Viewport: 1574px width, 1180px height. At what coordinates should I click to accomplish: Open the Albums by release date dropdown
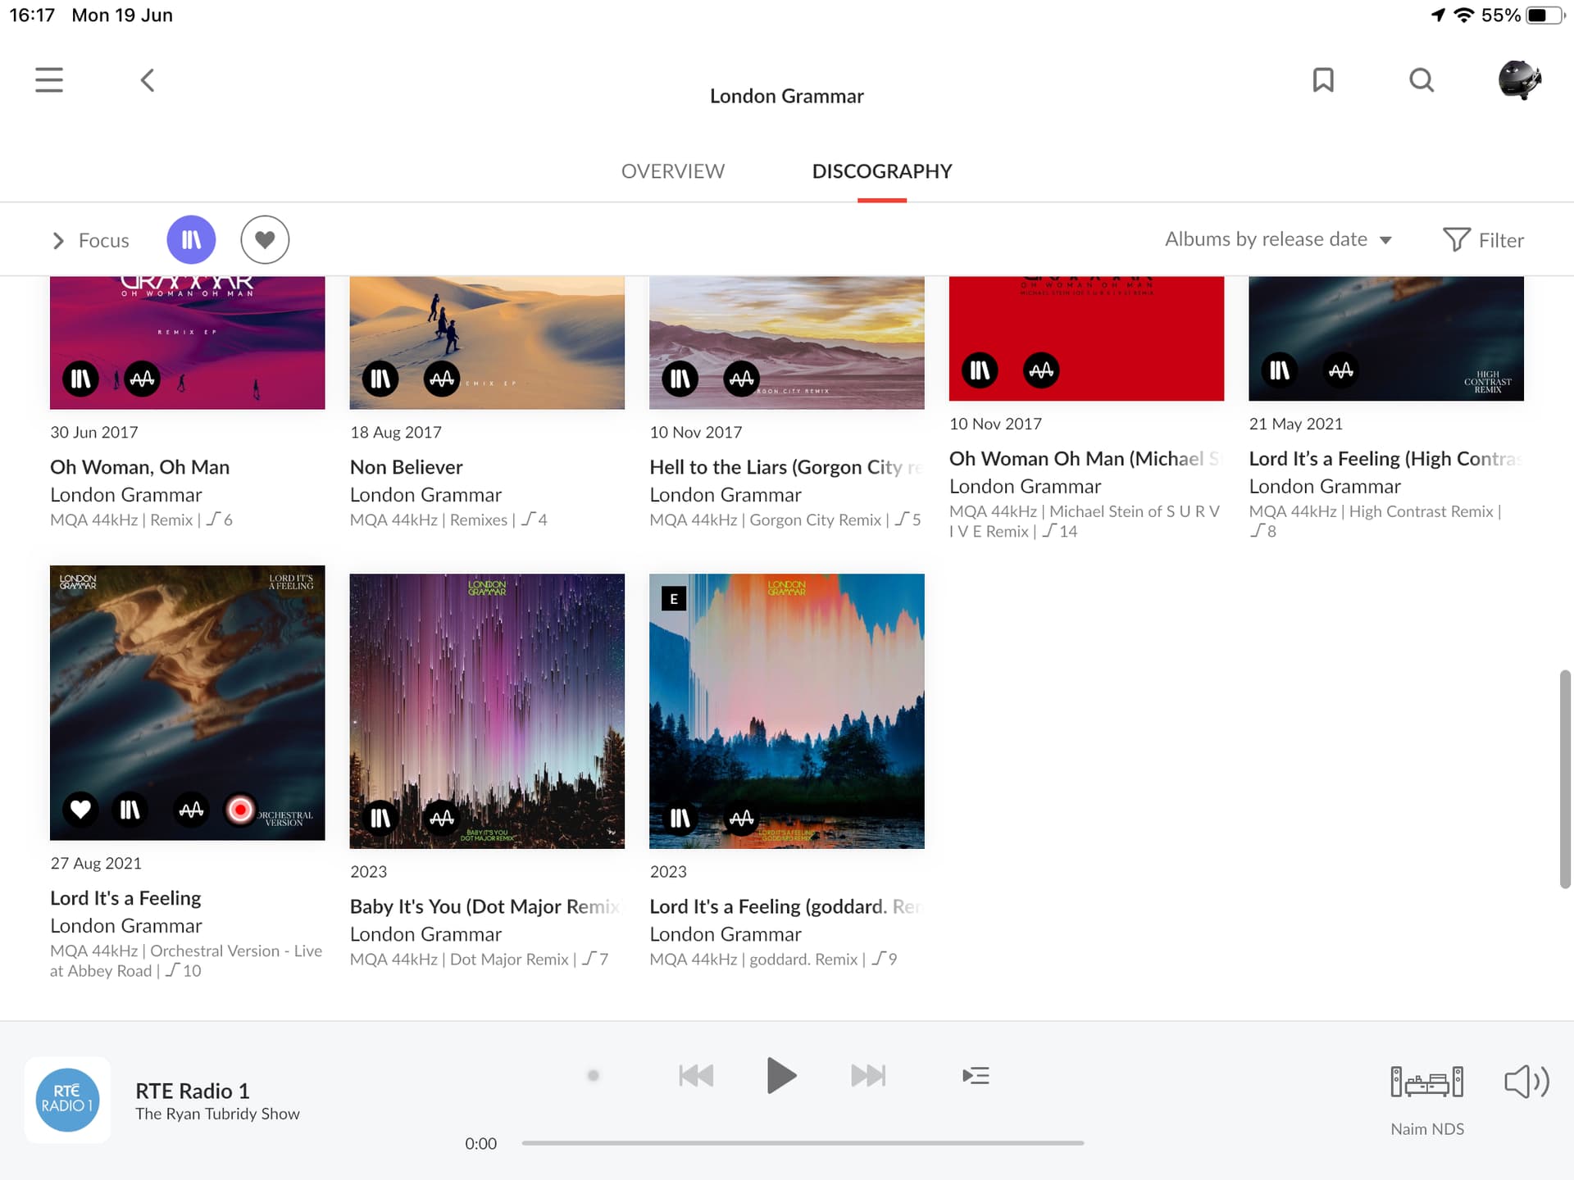click(1277, 239)
